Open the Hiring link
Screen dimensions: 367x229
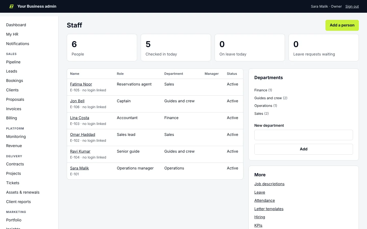tap(260, 217)
